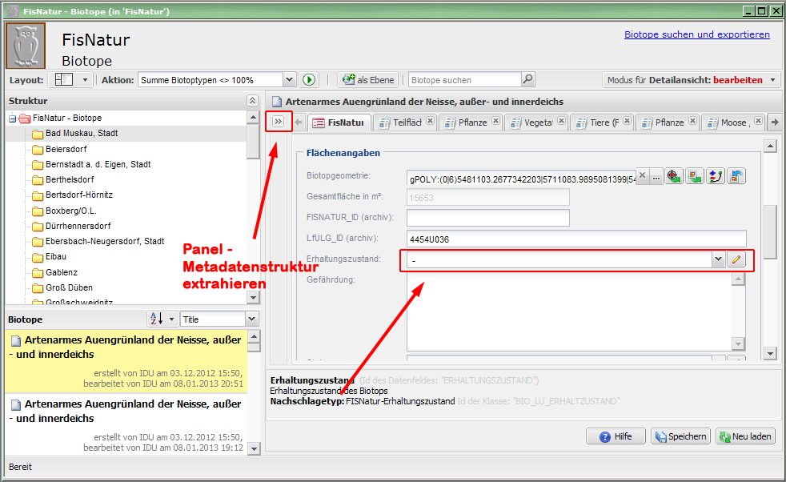Open Biotope suchen und exportieren link
786x482 pixels.
(696, 34)
